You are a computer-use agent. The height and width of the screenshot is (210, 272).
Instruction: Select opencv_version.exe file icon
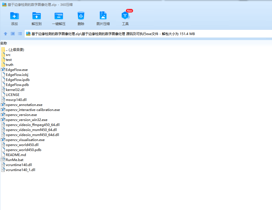click(x=3, y=115)
